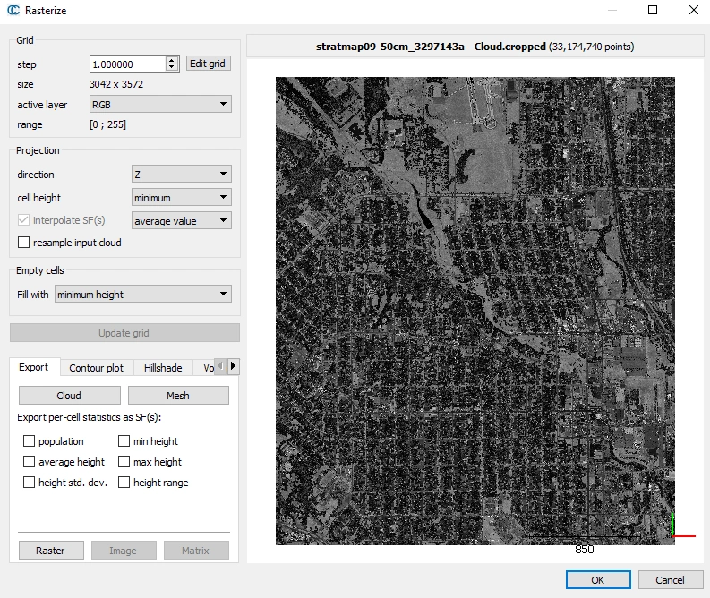Enable the resample input cloud checkbox
Viewport: 710px width, 598px height.
(24, 243)
